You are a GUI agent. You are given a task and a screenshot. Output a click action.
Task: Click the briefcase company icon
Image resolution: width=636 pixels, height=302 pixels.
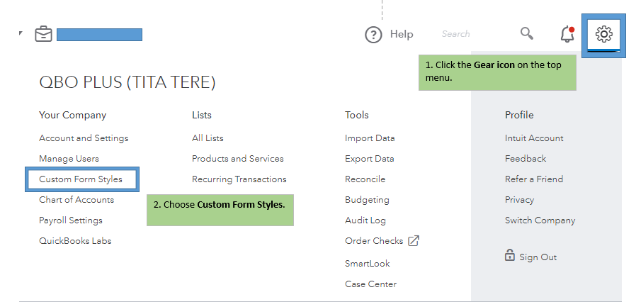43,33
